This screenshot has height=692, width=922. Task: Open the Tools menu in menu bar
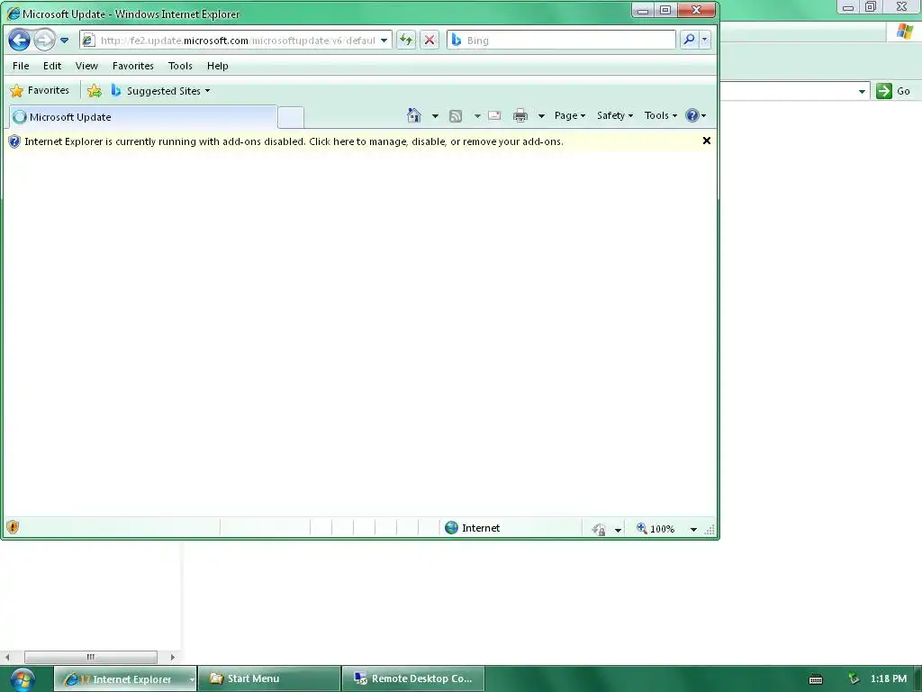[180, 66]
